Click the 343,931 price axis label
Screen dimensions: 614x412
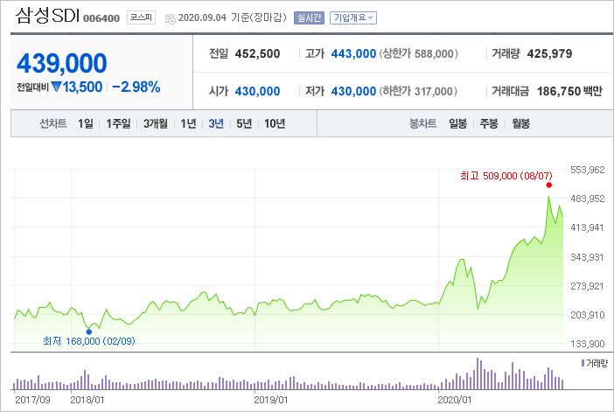click(x=588, y=257)
